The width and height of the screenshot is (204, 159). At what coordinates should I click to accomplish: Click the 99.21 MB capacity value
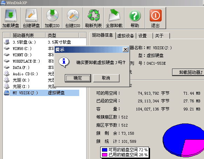[192, 109]
